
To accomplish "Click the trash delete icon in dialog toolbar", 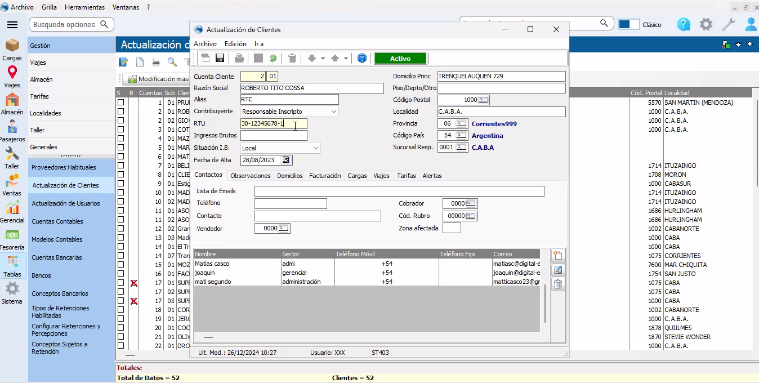I will pos(292,58).
